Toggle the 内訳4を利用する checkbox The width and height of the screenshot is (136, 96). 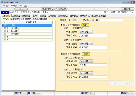coord(65,69)
